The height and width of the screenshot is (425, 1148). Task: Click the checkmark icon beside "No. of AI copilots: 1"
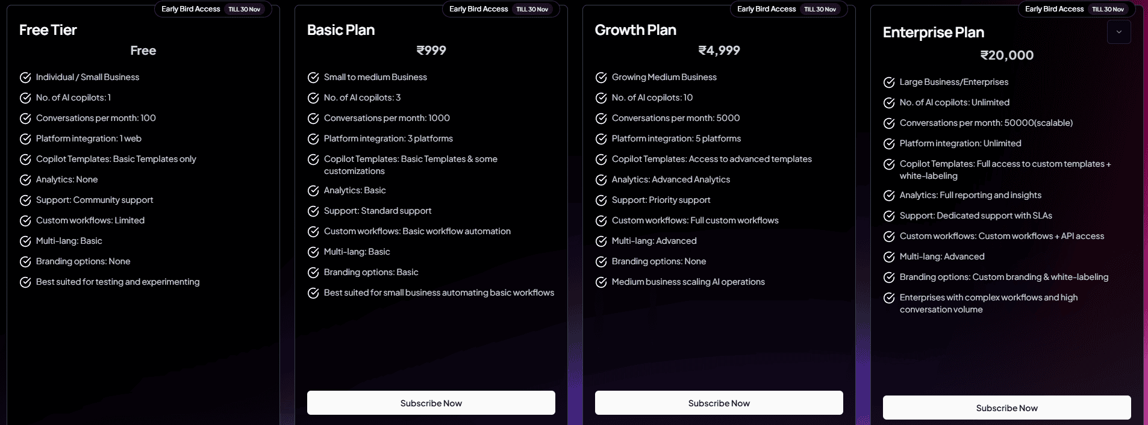(x=25, y=98)
